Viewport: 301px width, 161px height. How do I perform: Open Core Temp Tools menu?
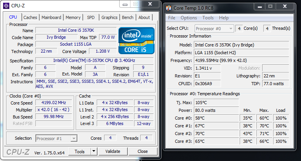(x=208, y=18)
